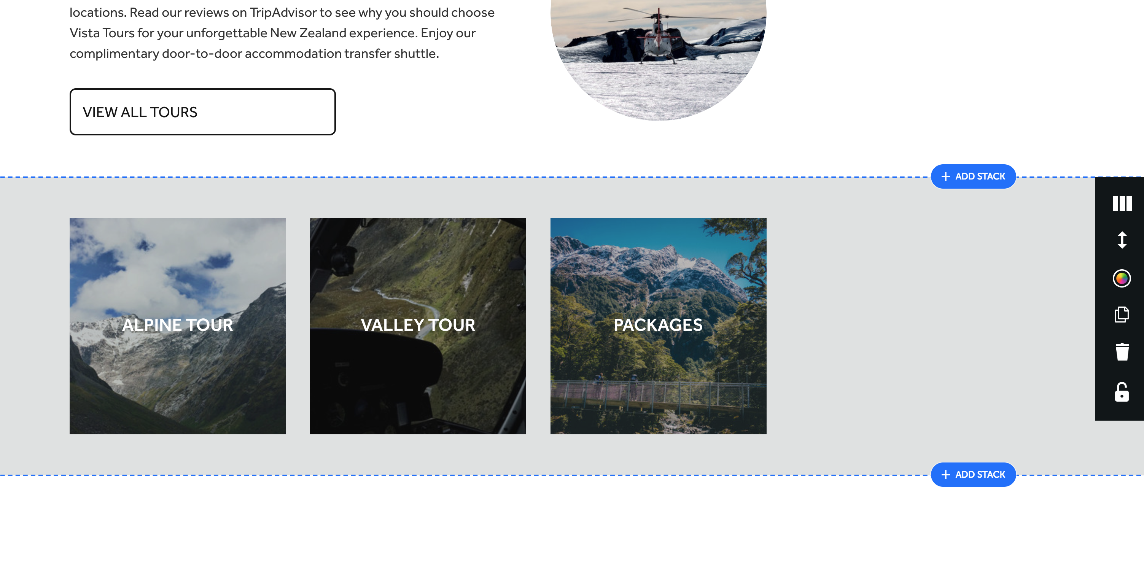The width and height of the screenshot is (1144, 572).
Task: Click plus icon in upper ADD STACK
Action: 946,176
